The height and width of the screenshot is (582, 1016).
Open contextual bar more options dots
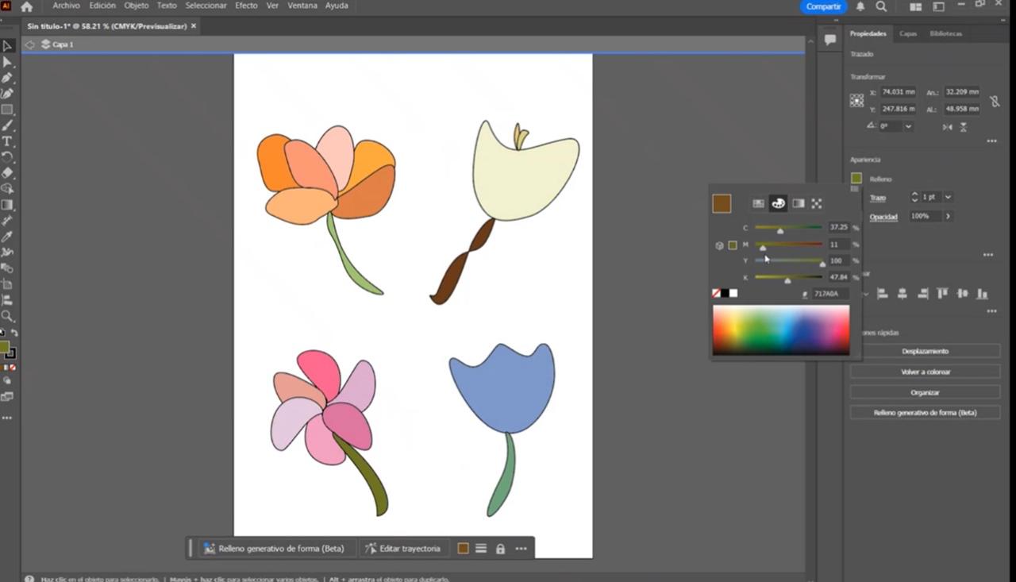[x=521, y=549]
